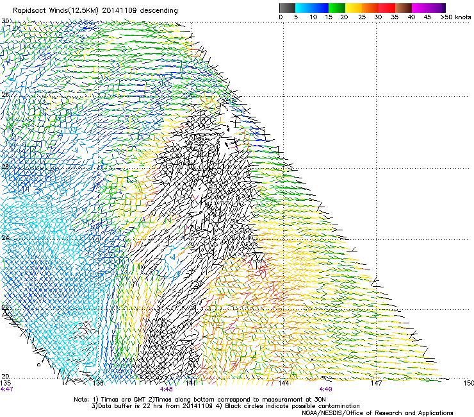474x417 pixels.
Task: Click the title 'Rapidscat Winds(12.5KM) 20141109 descending'
Action: point(95,11)
